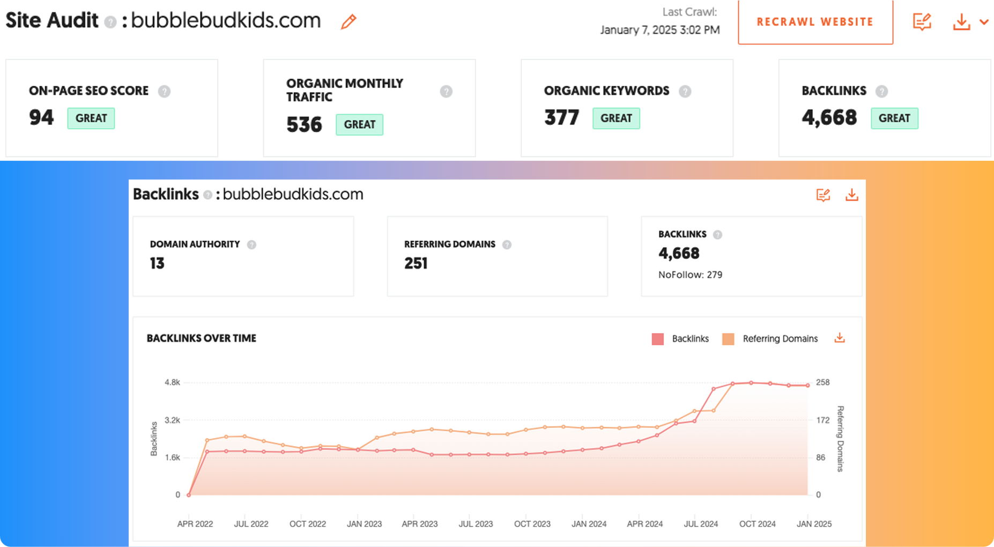Click the 4.8k y-axis label
The image size is (994, 547).
(172, 382)
